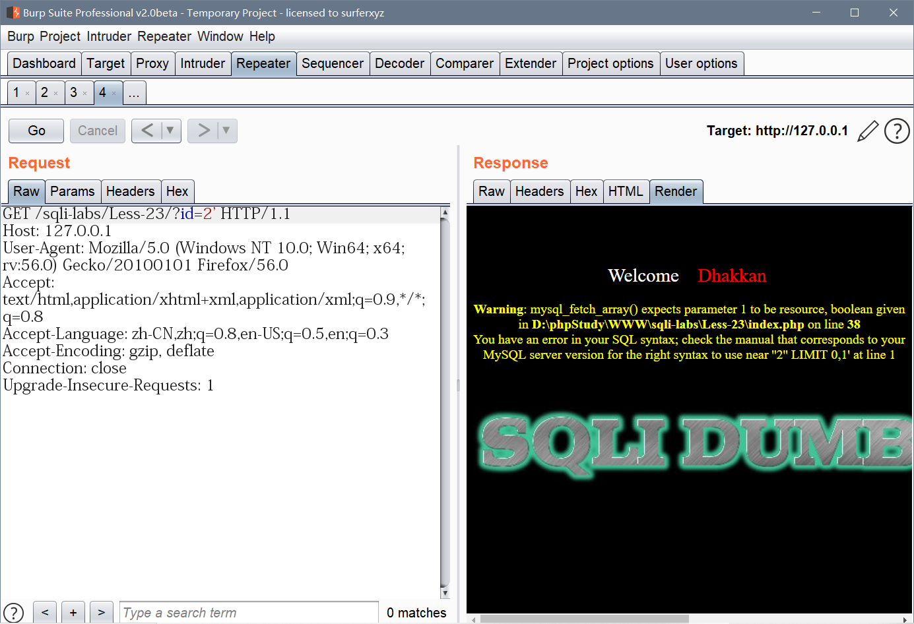Click the help question mark beside Target

click(897, 131)
